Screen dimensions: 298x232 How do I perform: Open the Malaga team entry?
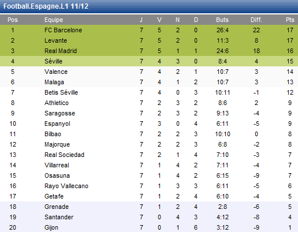tap(54, 82)
